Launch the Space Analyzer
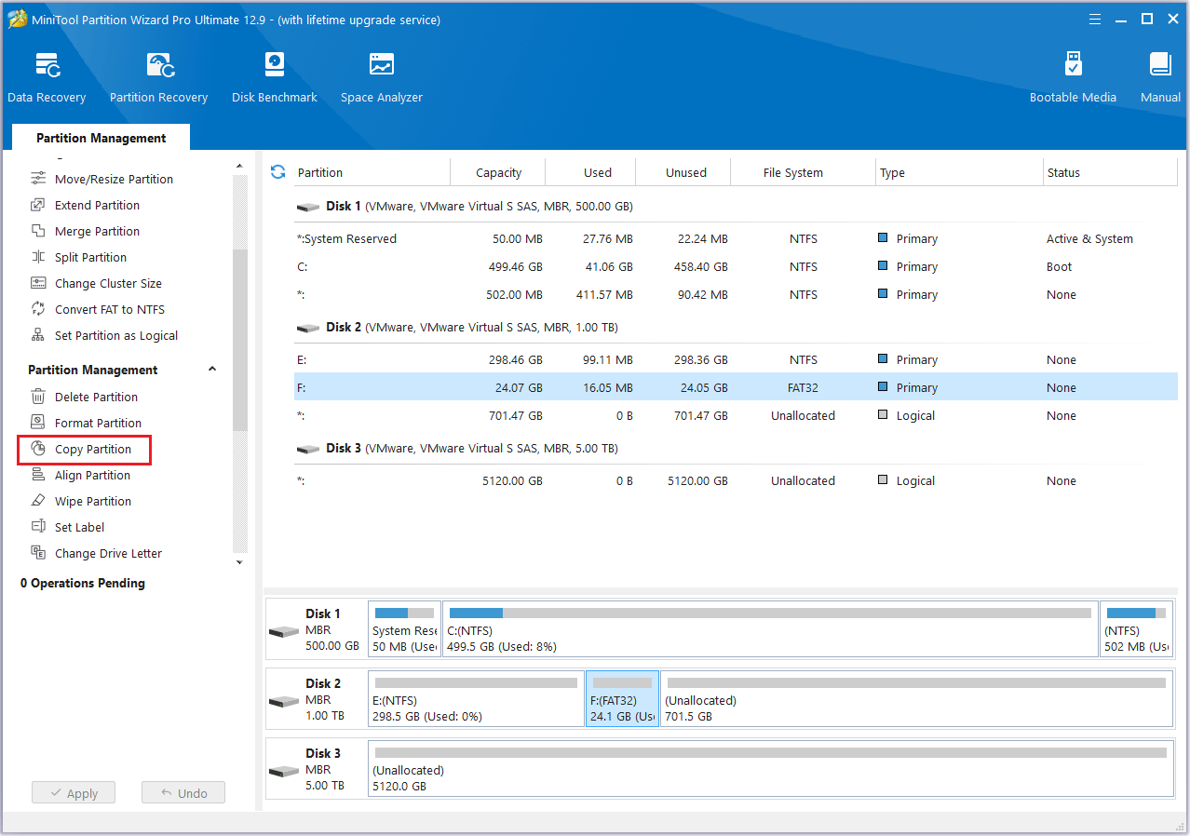The height and width of the screenshot is (836, 1190). point(381,76)
